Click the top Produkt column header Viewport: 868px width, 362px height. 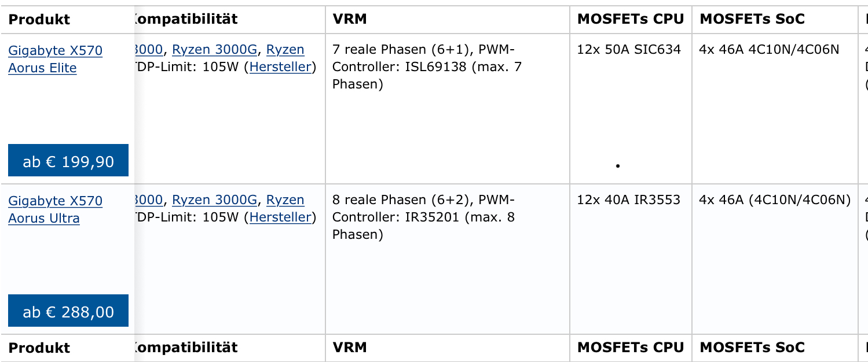[39, 19]
